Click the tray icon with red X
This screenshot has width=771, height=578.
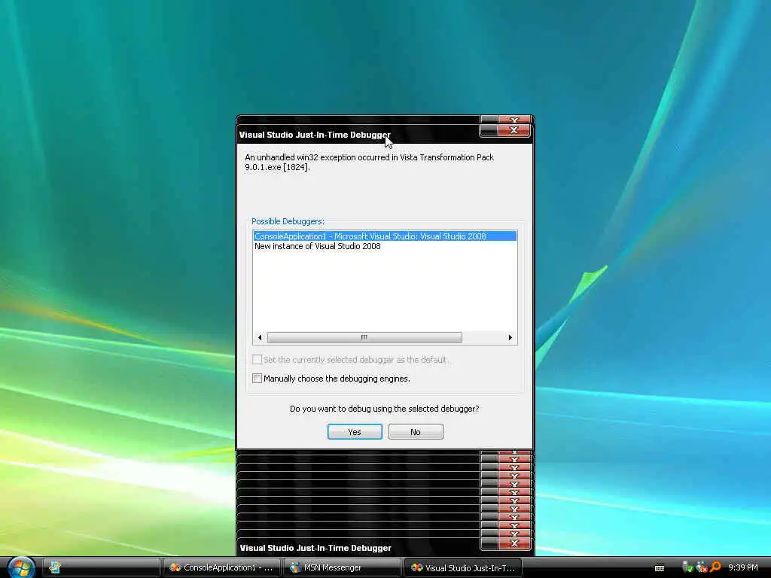tap(702, 567)
